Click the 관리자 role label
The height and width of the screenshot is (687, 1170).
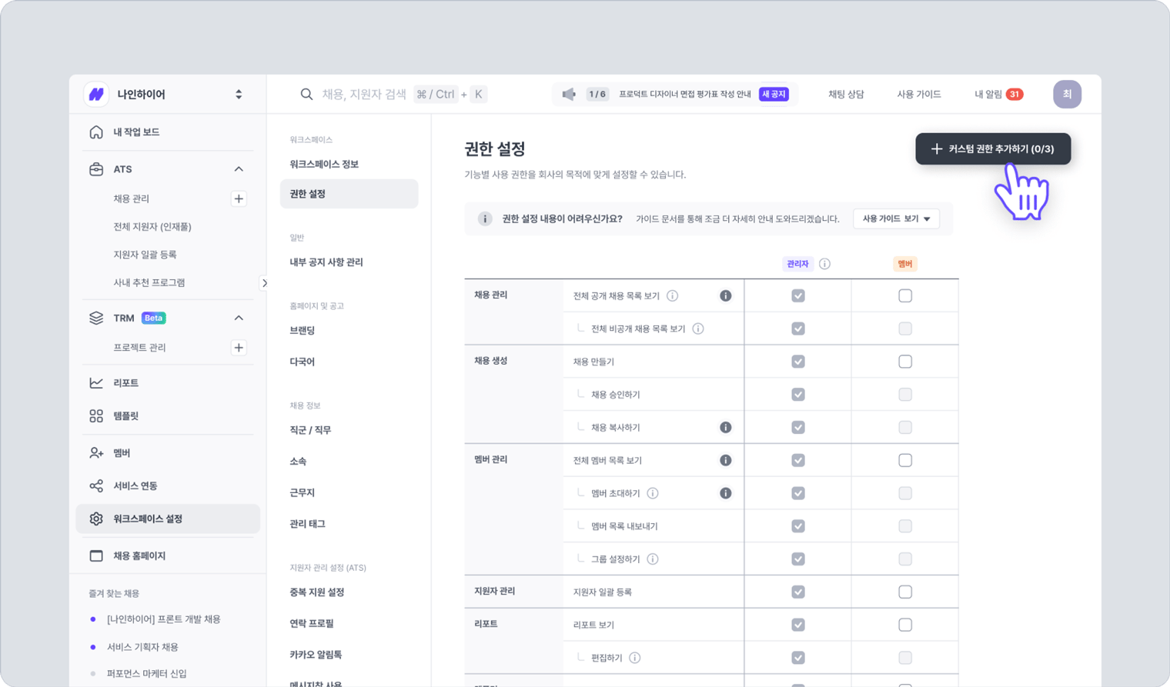click(797, 264)
